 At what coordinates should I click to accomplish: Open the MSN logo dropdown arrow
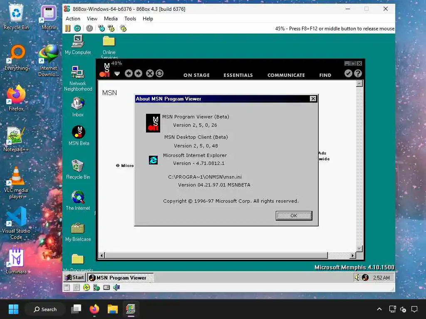tap(117, 74)
